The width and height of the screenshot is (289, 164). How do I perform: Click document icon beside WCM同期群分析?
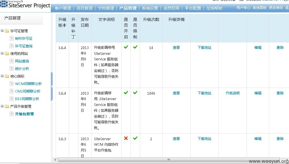point(12,84)
